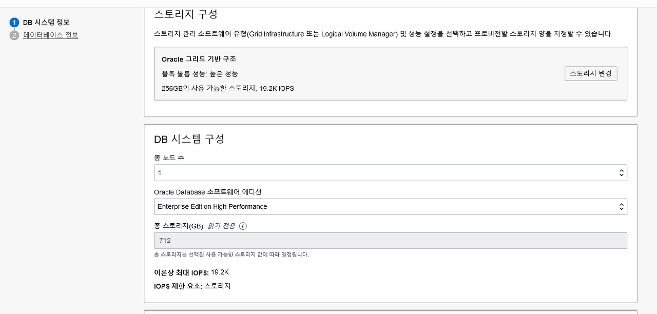This screenshot has width=657, height=314.
Task: Expand the Enterprise Edition High Performance dropdown
Action: point(390,207)
